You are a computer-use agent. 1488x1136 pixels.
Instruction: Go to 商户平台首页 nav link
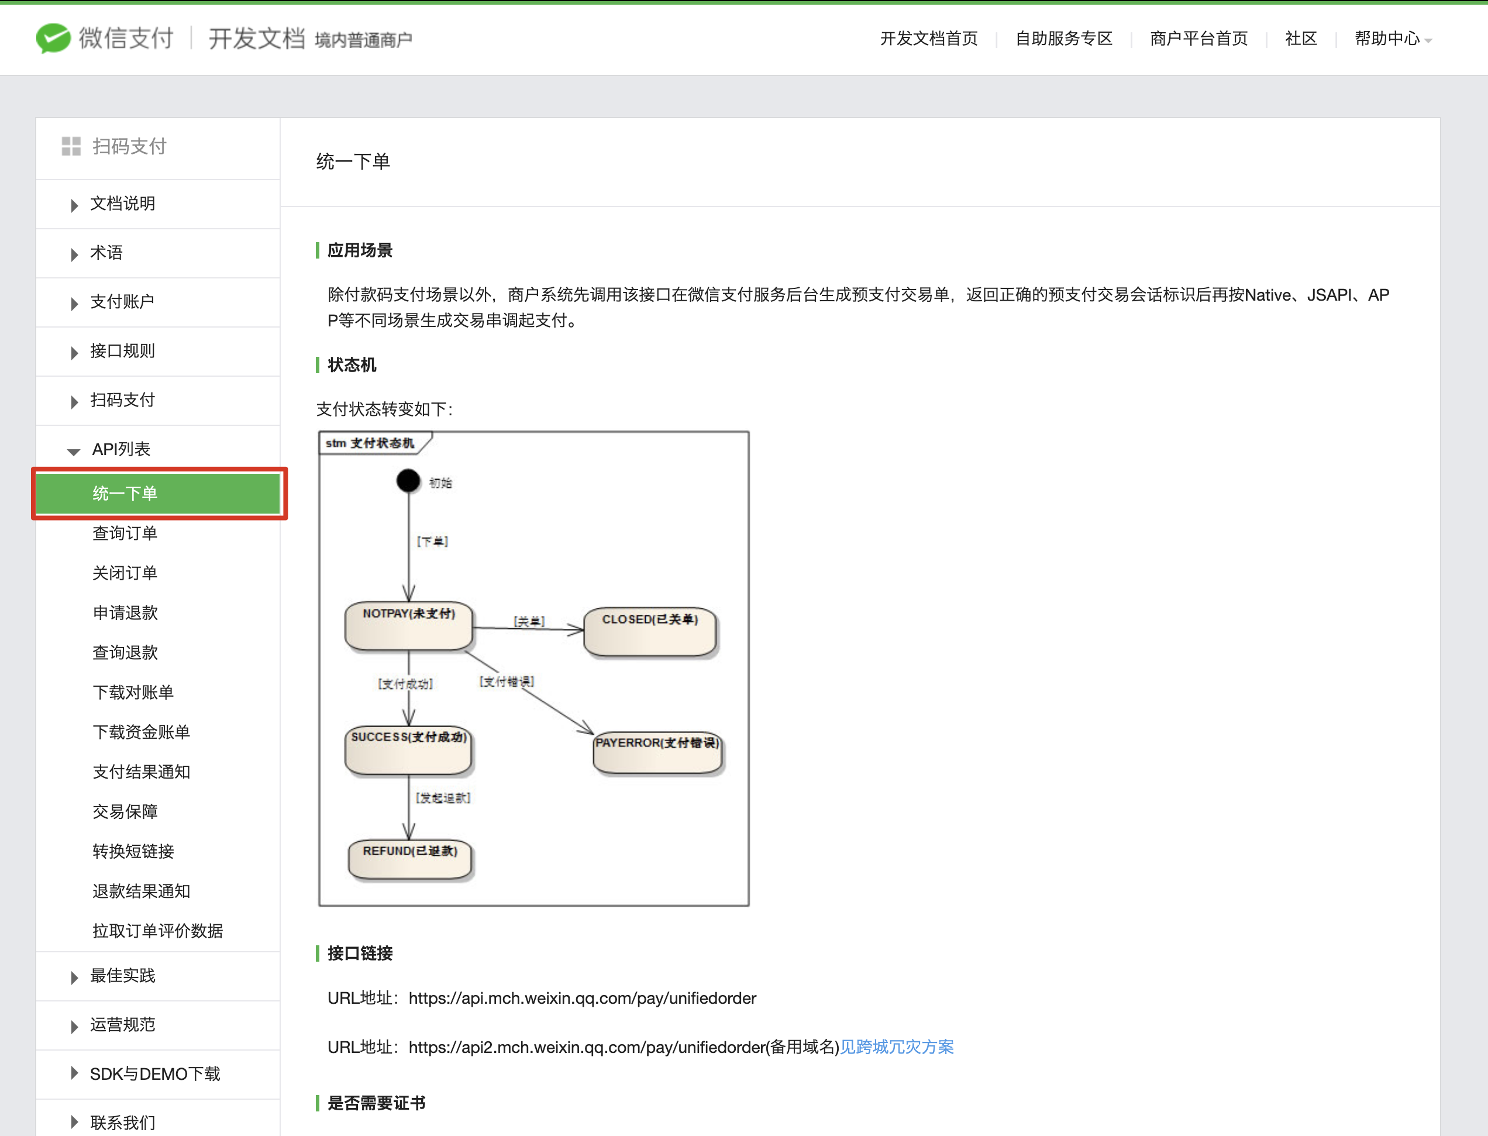[x=1198, y=39]
